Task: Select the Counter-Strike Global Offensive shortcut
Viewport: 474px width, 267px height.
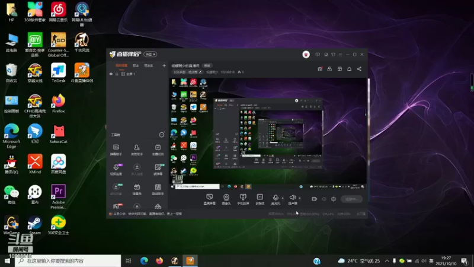Action: (x=58, y=45)
